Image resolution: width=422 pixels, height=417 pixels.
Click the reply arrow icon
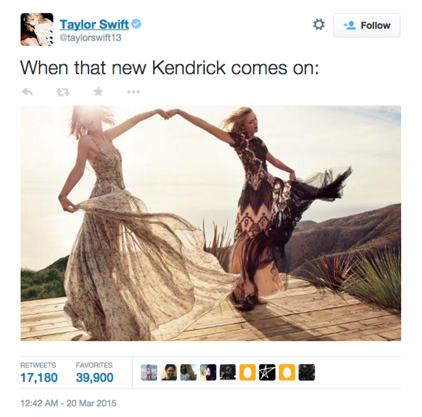point(27,92)
